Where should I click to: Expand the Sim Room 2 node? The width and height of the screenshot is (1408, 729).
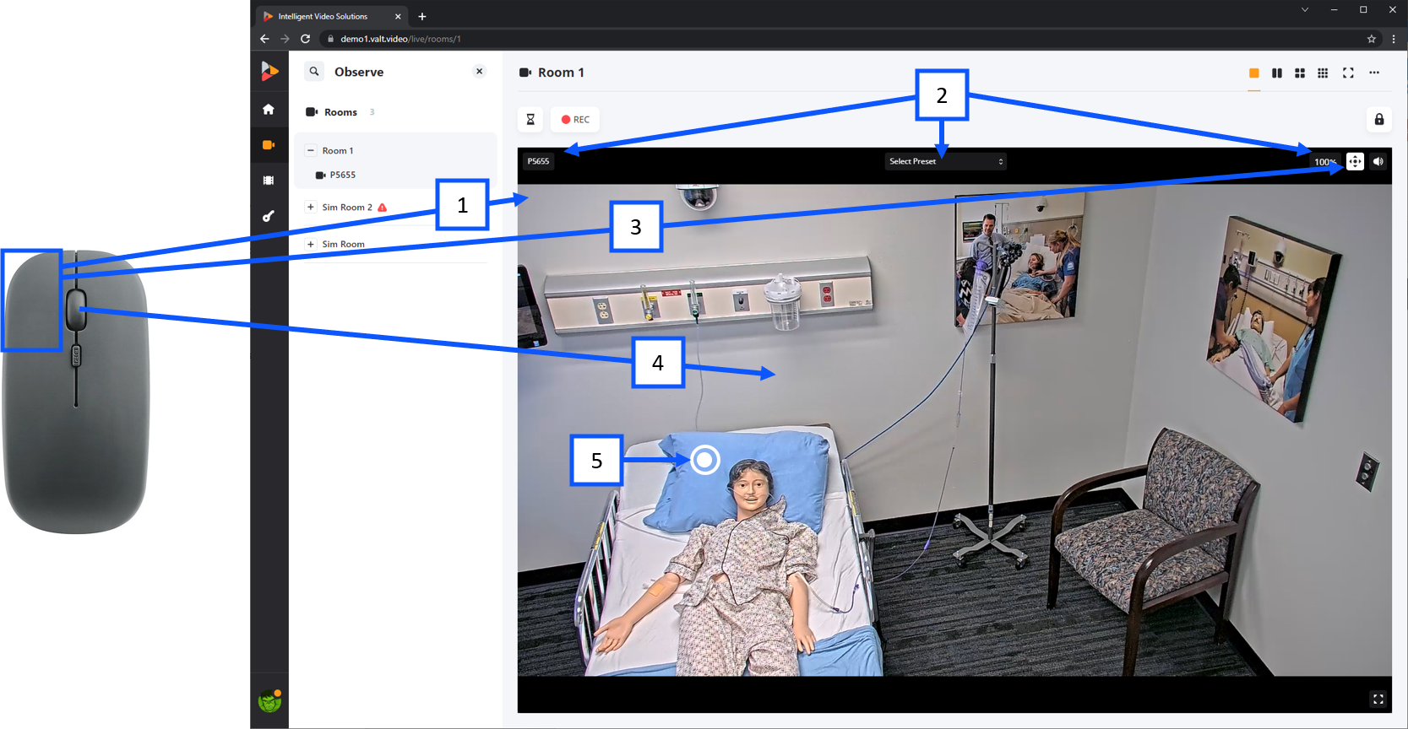tap(311, 207)
